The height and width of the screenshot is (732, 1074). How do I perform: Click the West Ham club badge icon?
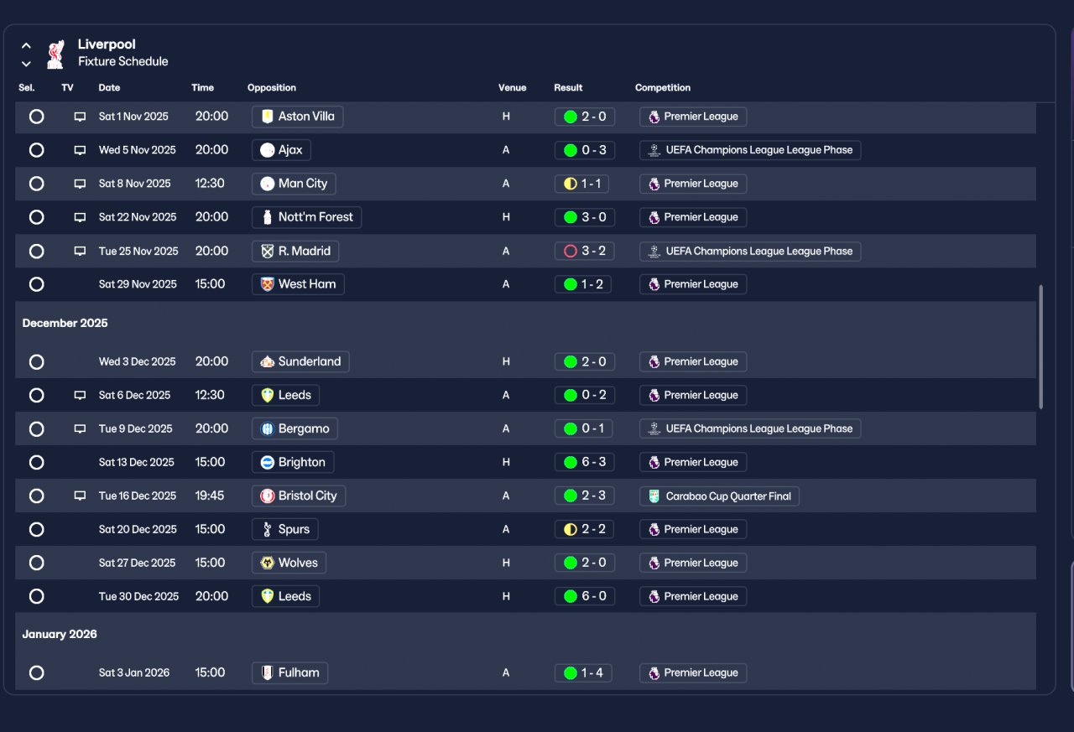(268, 284)
